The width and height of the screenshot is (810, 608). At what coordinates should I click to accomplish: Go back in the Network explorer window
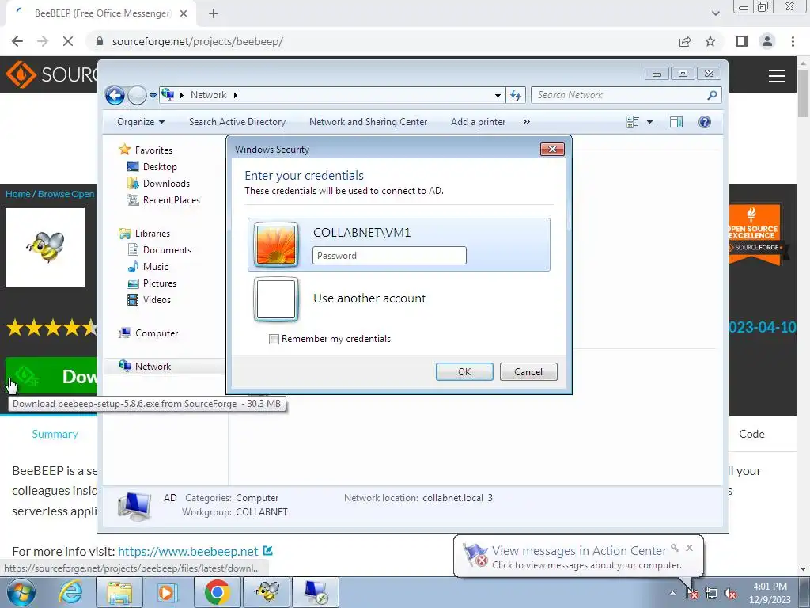tap(115, 95)
